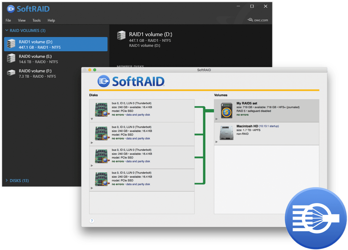The height and width of the screenshot is (250, 348).
Task: Expand the Macintosh HD disclosure triangle
Action: 216,142
